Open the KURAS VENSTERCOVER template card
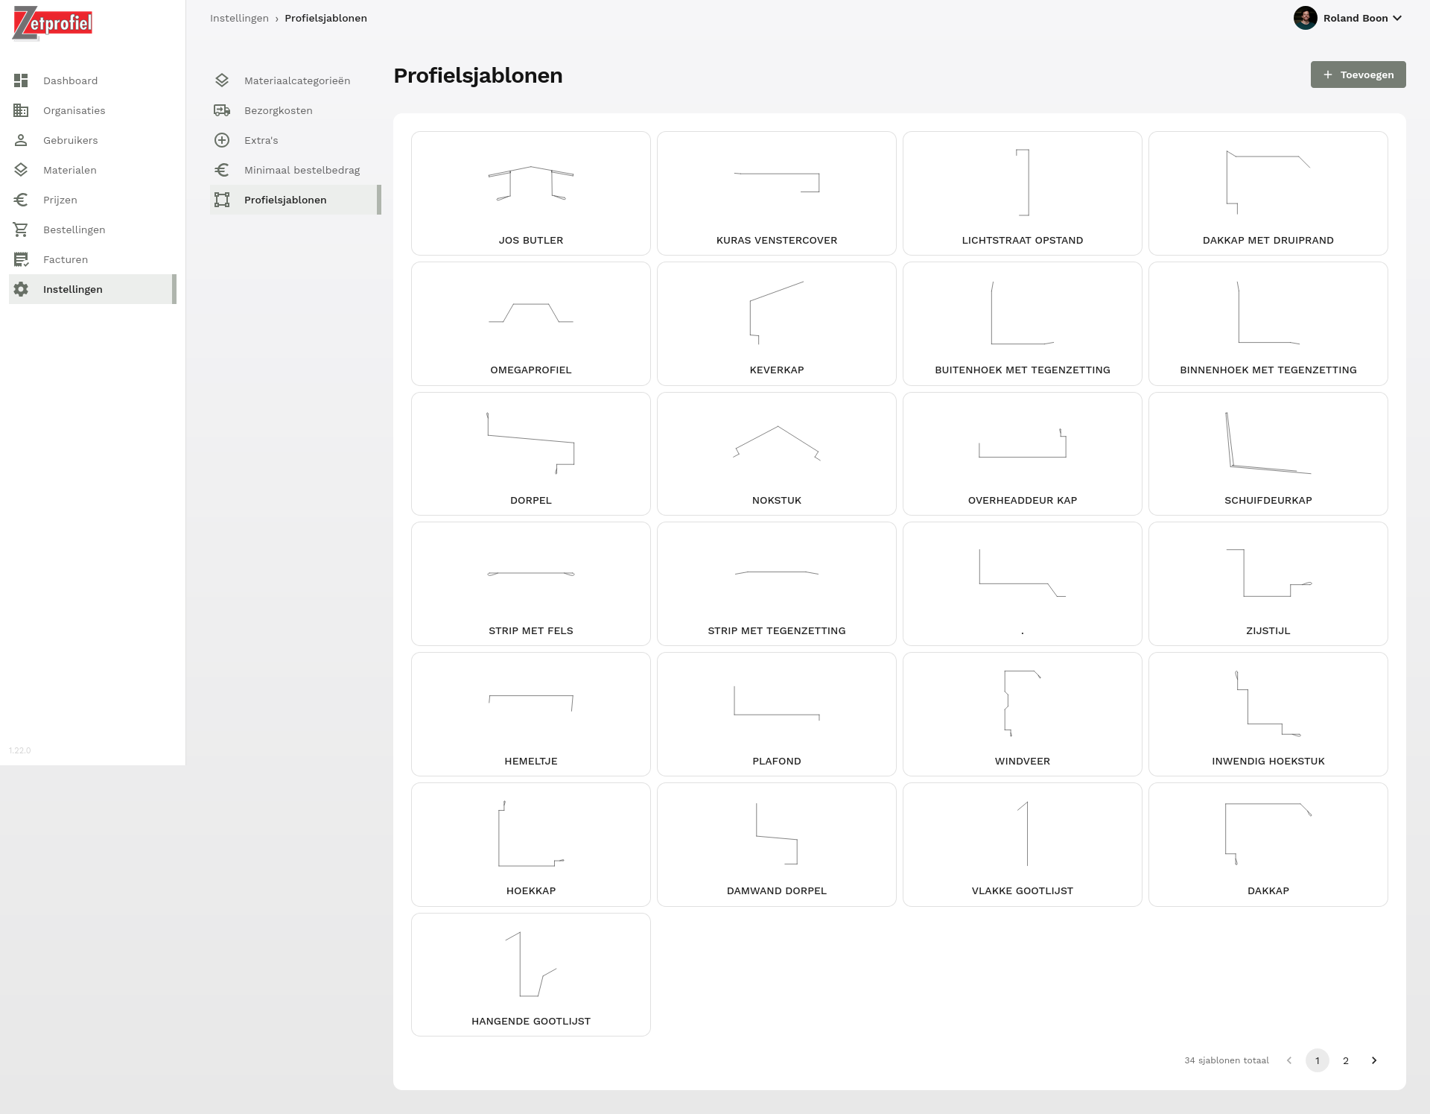1430x1114 pixels. (777, 193)
